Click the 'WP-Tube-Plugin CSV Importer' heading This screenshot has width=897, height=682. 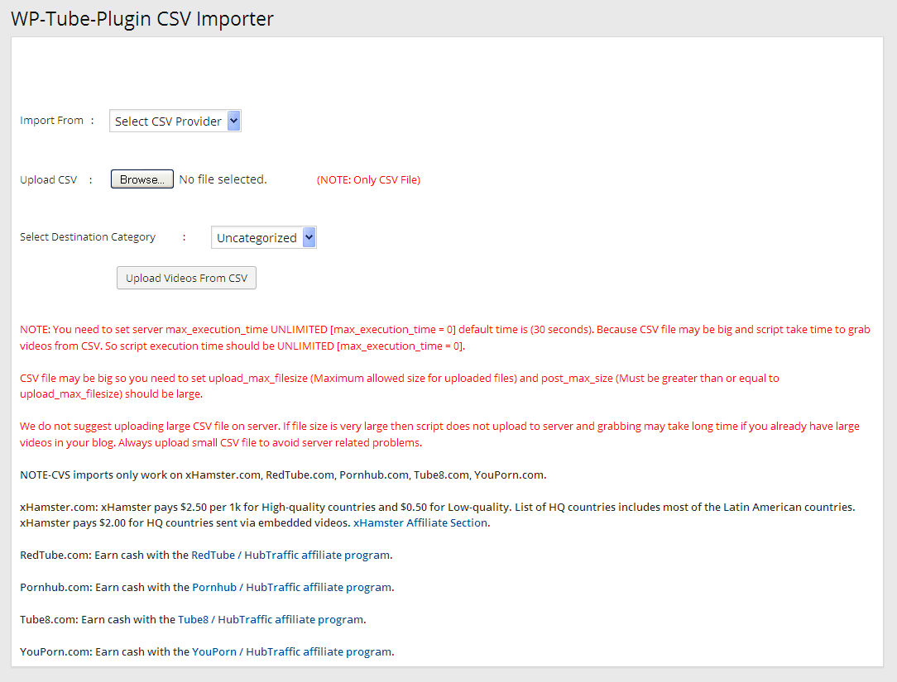(x=142, y=19)
